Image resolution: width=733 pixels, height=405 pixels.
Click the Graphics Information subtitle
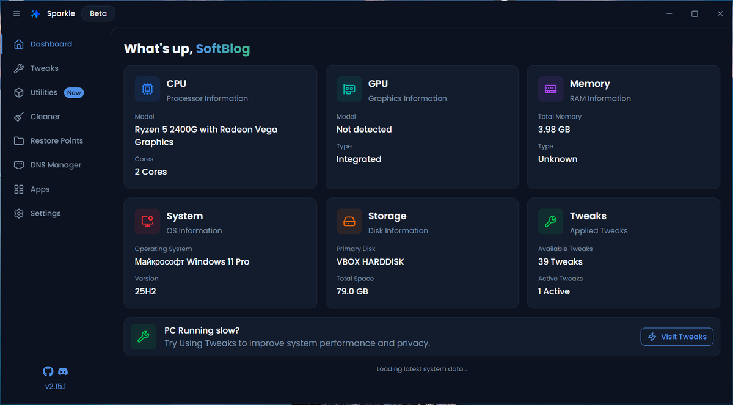coord(407,98)
